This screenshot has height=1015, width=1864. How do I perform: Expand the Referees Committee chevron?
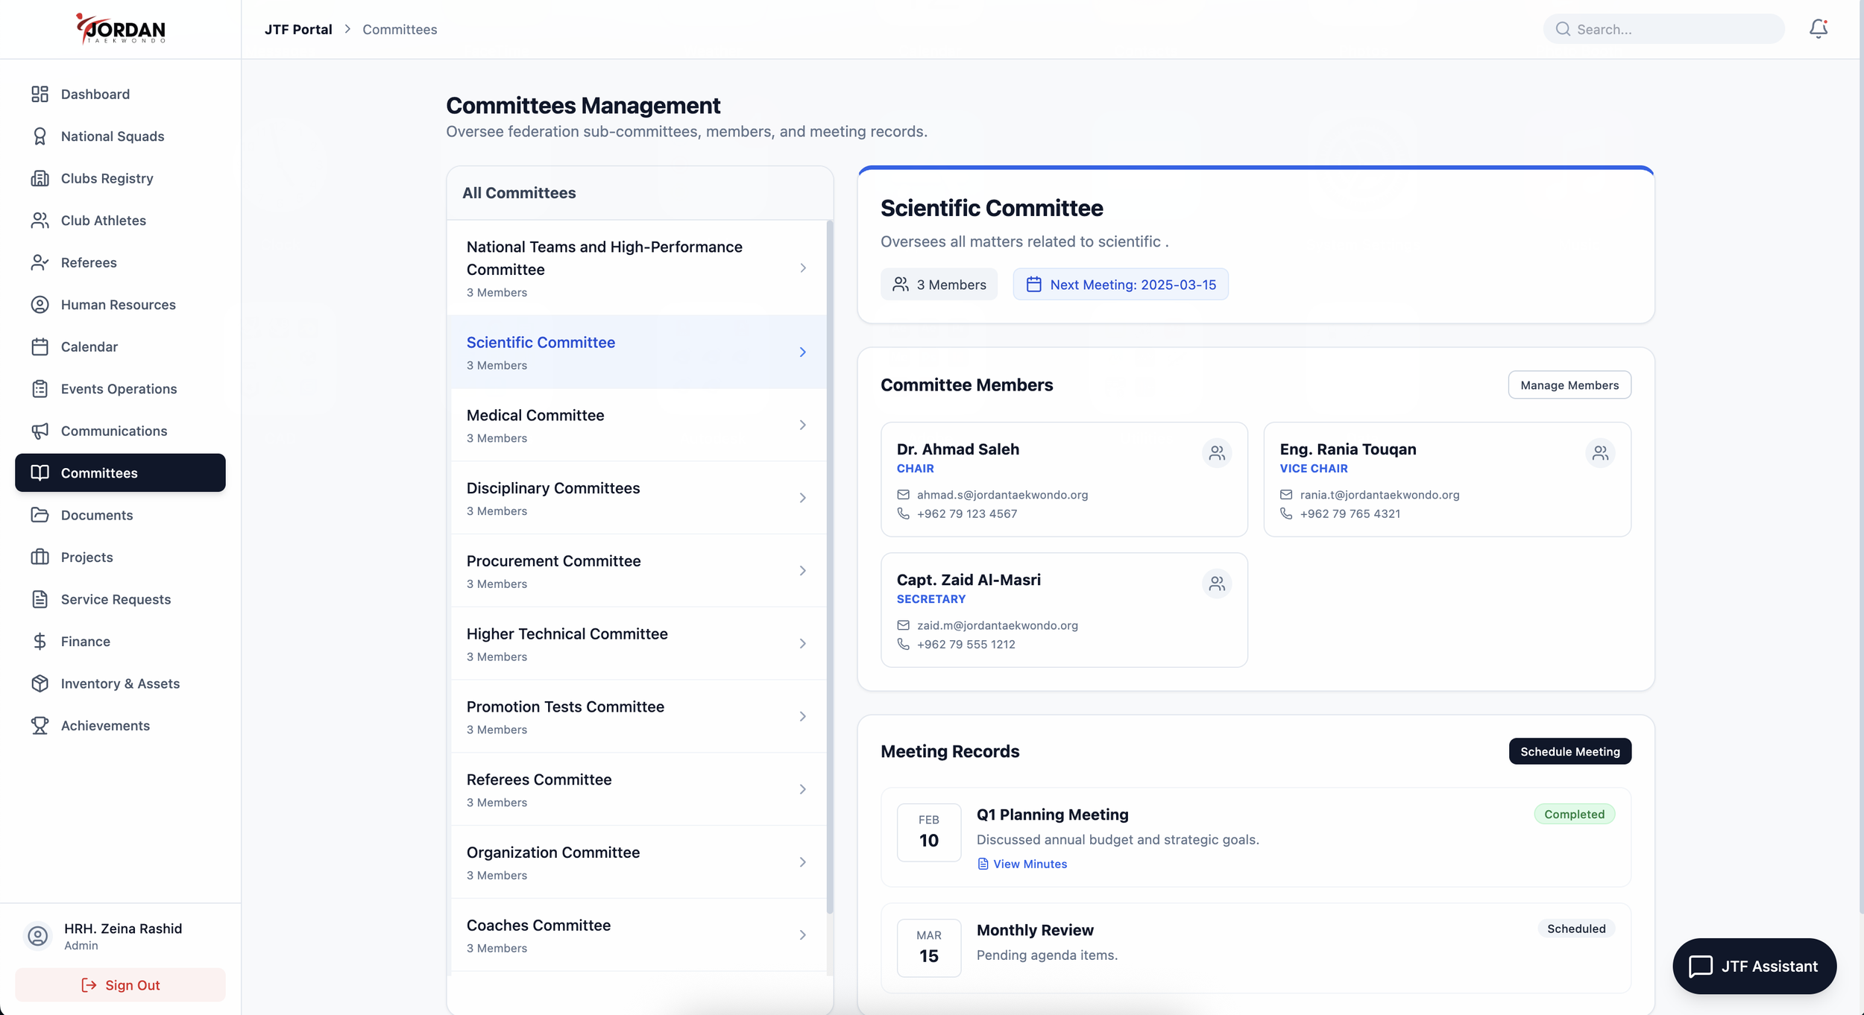(x=802, y=789)
